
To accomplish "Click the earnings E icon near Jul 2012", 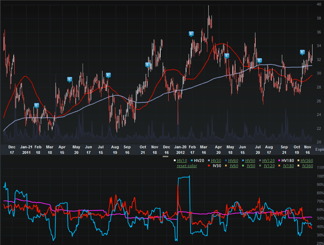I will (259, 60).
